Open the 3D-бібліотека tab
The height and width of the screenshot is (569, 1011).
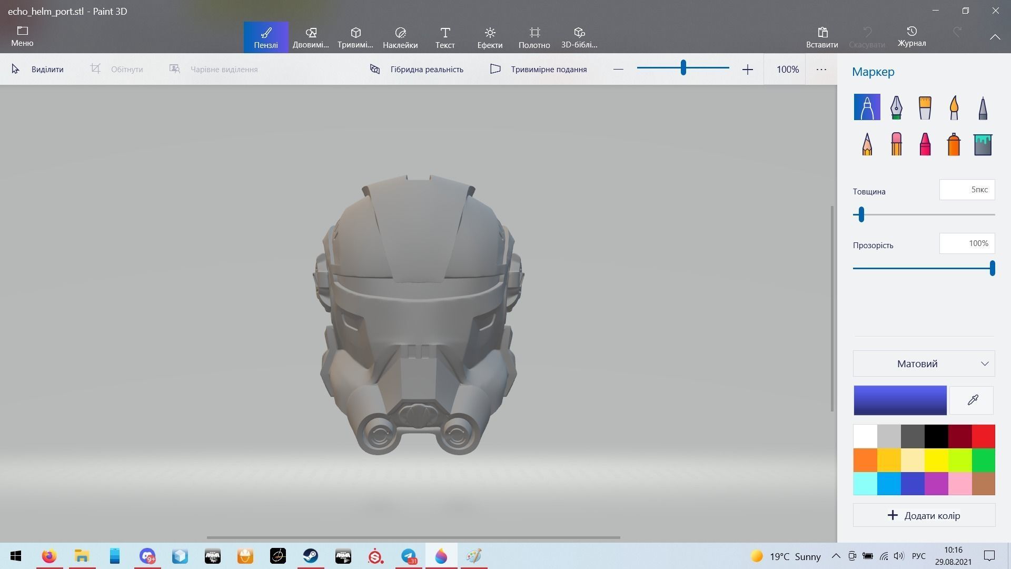click(579, 37)
